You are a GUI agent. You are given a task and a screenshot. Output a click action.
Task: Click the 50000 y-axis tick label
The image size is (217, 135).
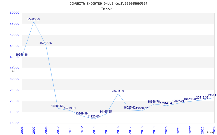(14, 35)
